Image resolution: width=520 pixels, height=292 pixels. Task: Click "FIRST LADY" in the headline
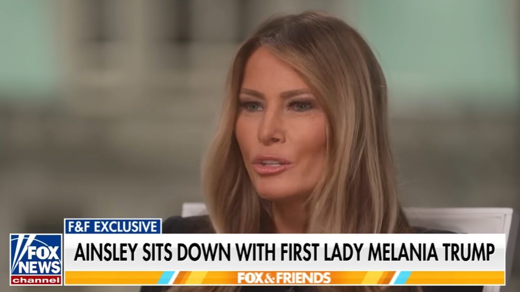pos(322,253)
